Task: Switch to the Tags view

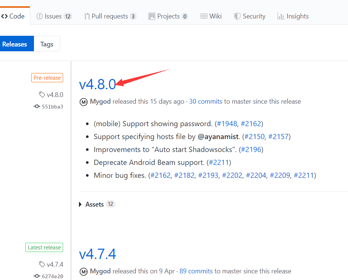Action: point(47,44)
